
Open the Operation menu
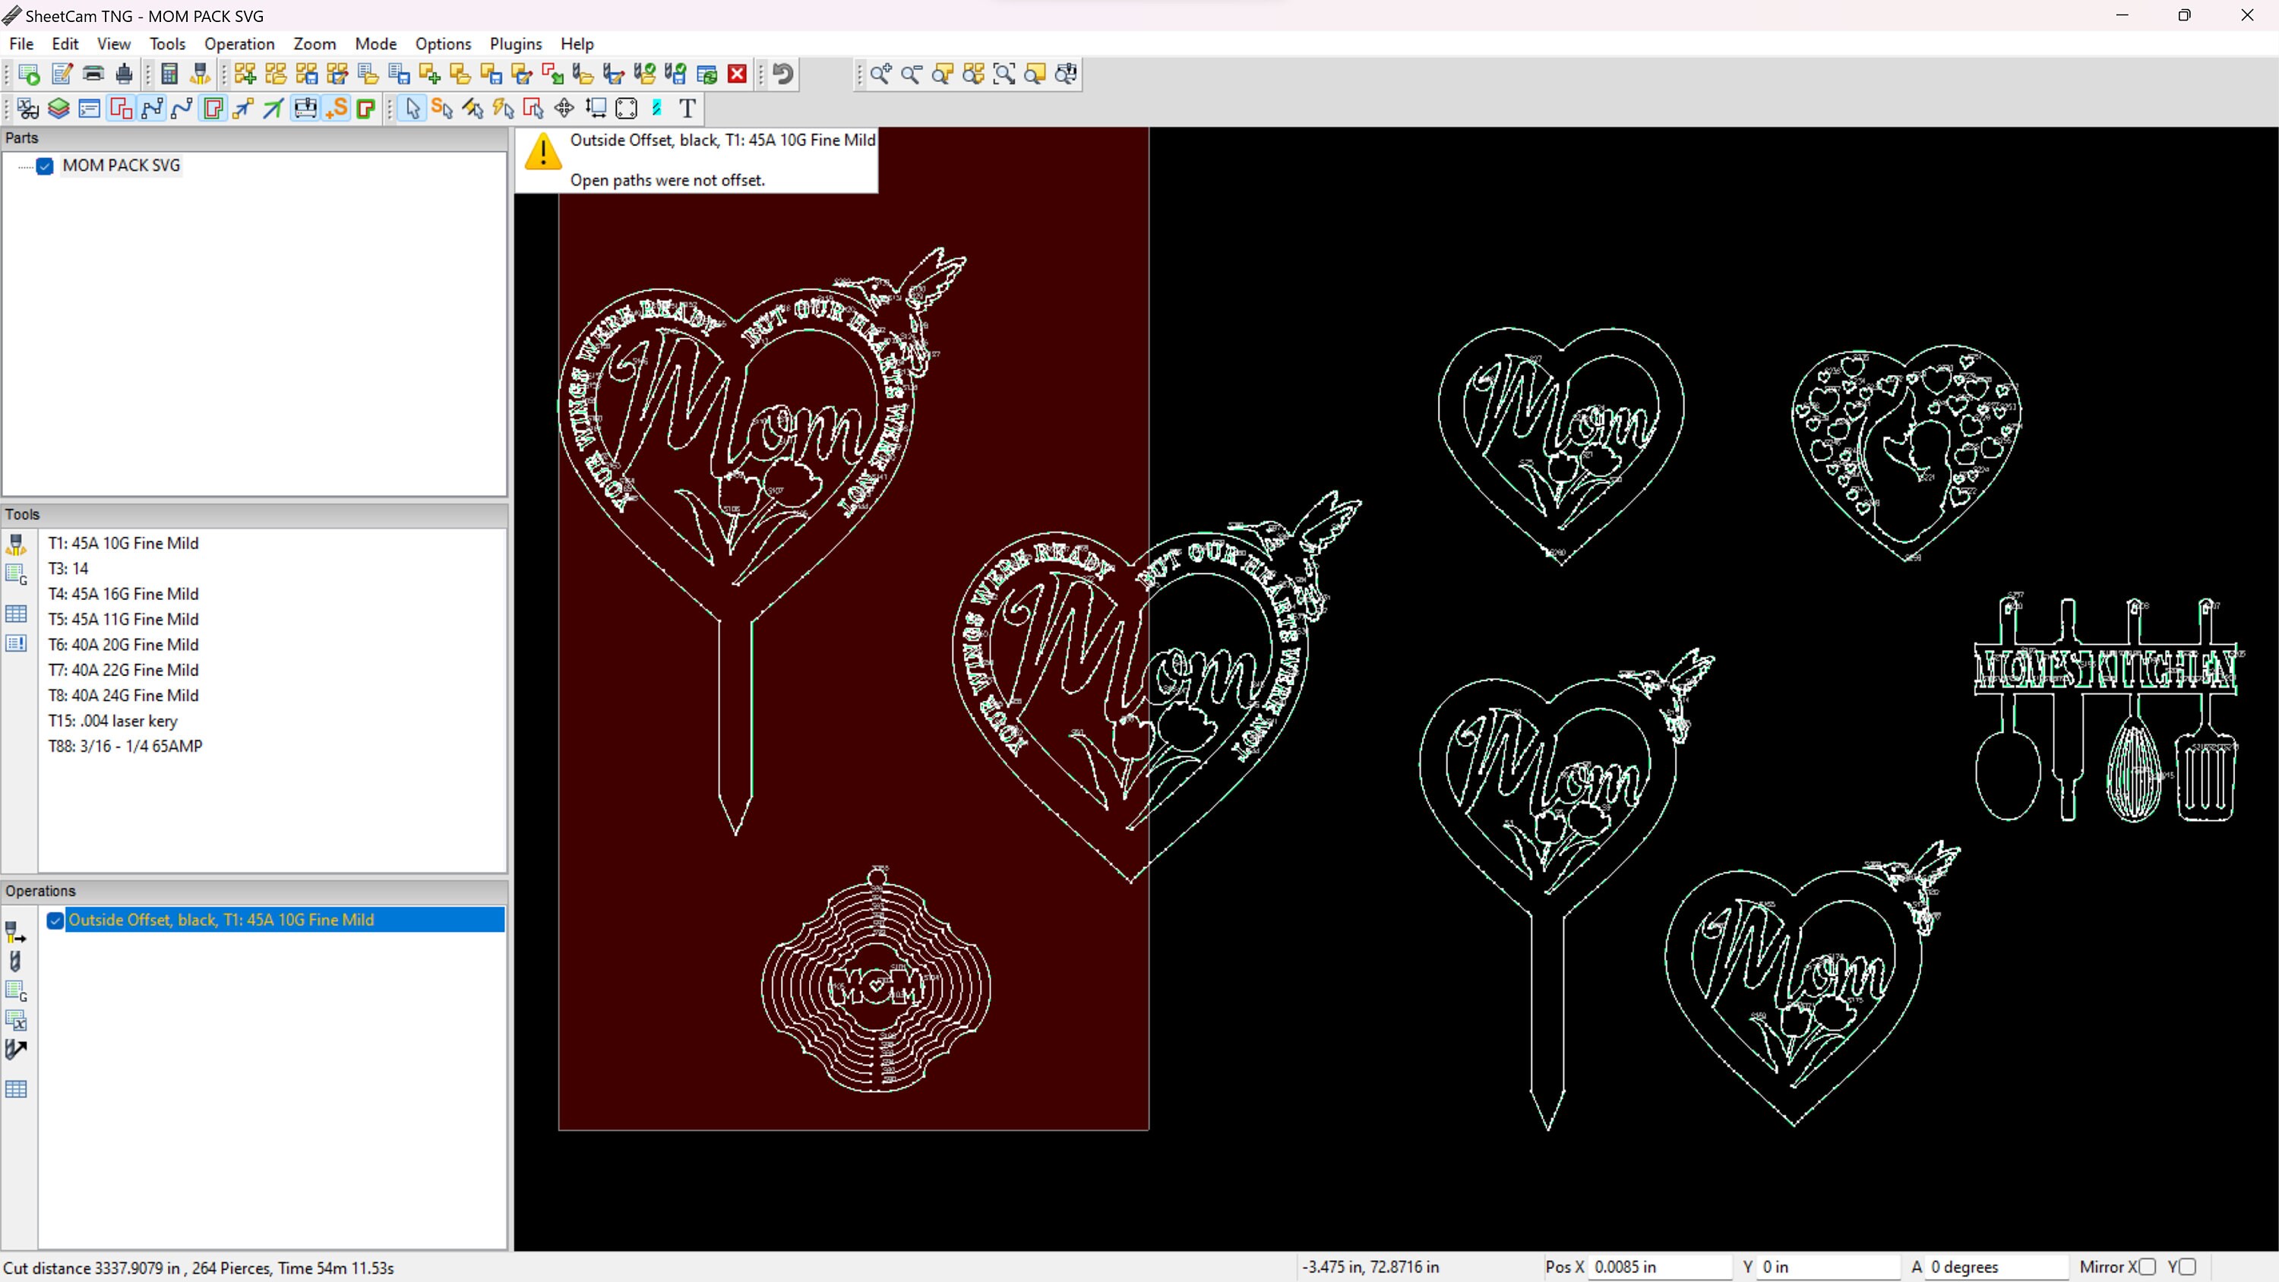[x=239, y=43]
